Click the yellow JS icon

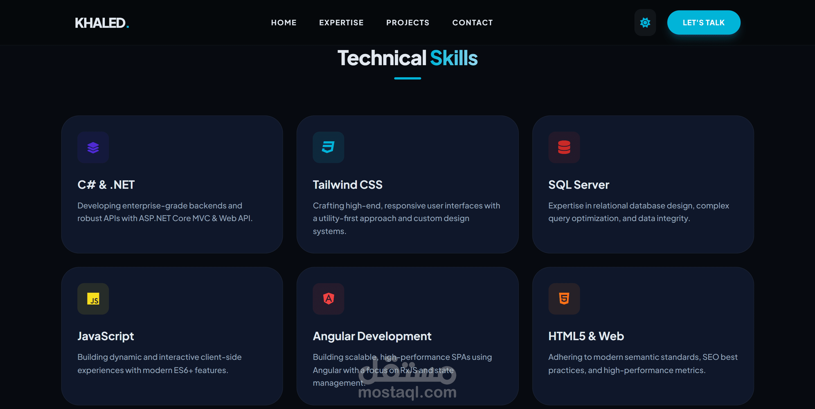(x=93, y=299)
